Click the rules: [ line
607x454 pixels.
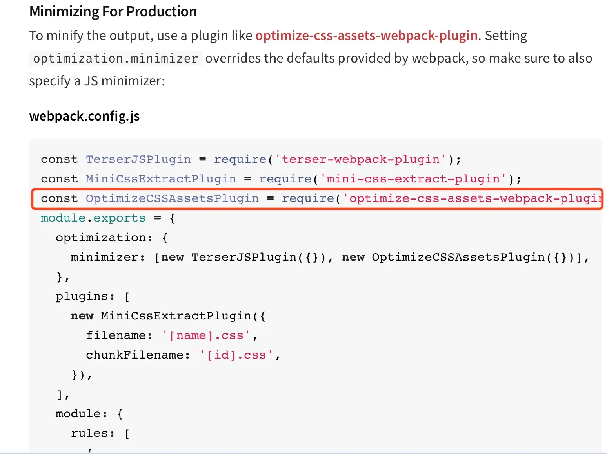100,433
